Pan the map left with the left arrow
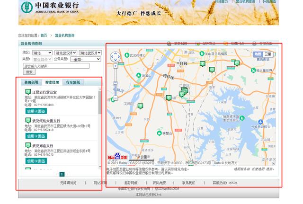The image size is (303, 204). click(x=112, y=57)
